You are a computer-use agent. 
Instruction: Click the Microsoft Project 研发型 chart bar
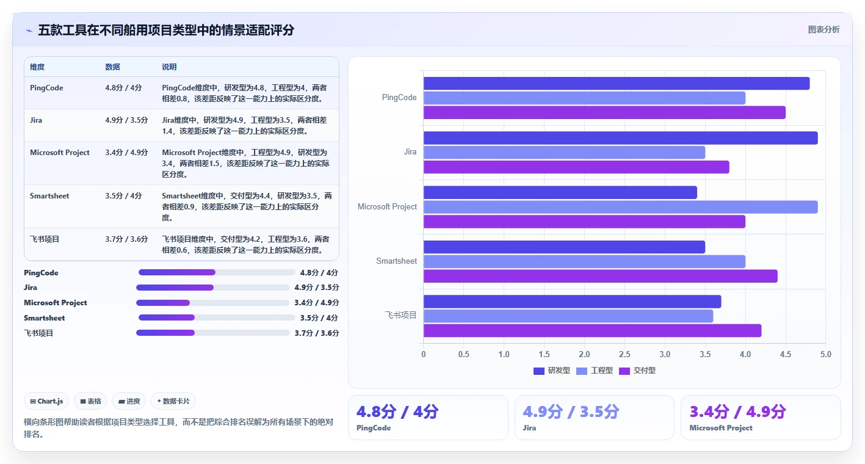point(560,192)
